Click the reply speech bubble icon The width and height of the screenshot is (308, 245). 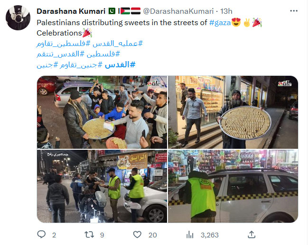(x=41, y=235)
